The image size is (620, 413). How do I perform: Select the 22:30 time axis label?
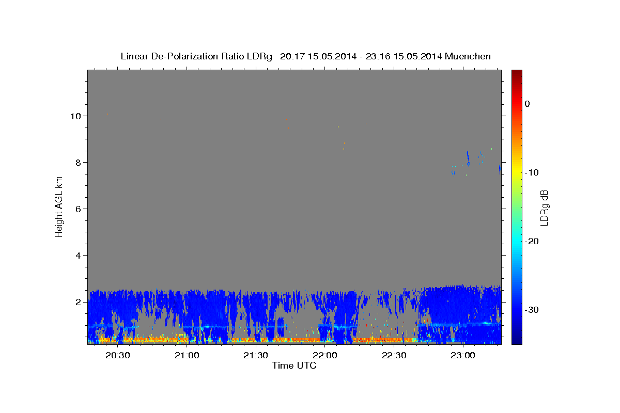(394, 356)
